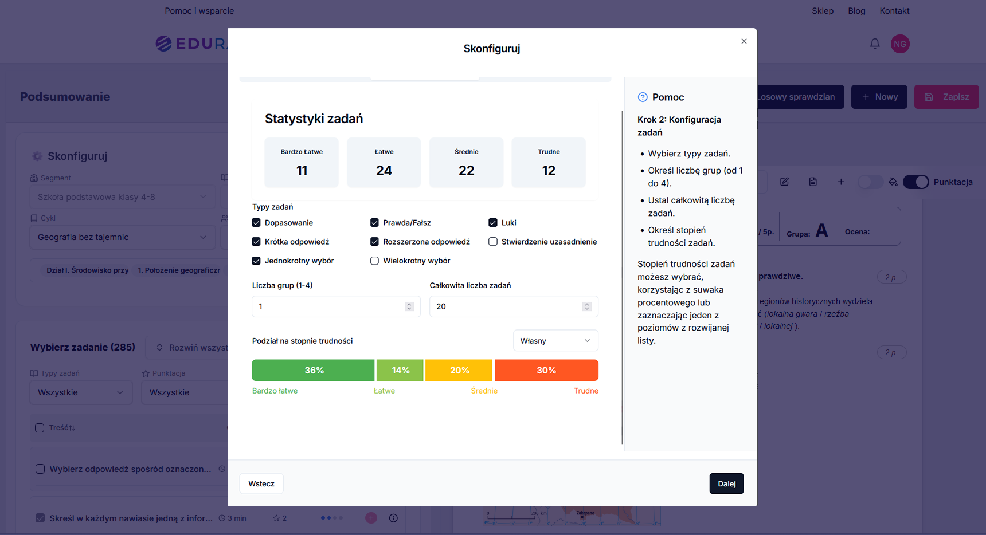
Task: Click the Zapisz button
Action: click(946, 97)
